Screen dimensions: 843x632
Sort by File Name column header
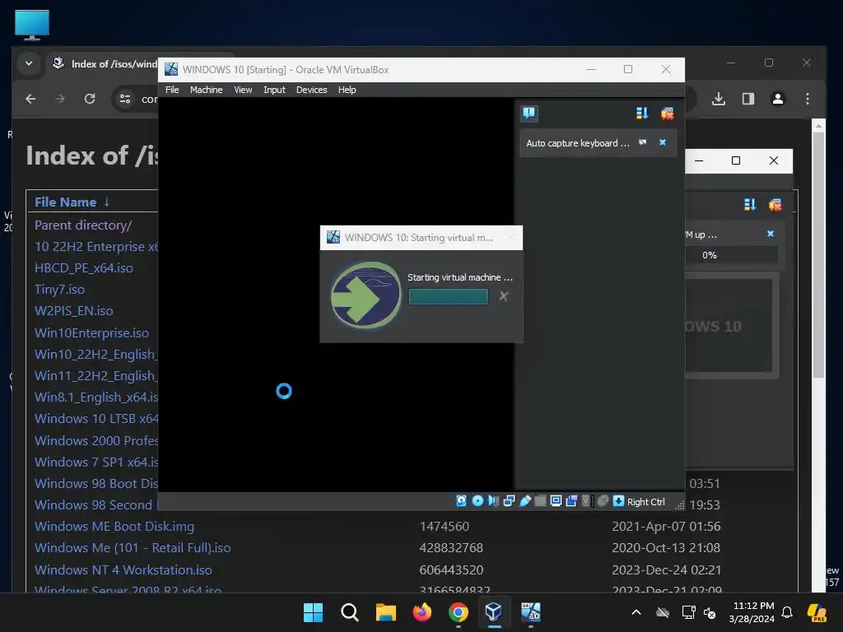click(66, 202)
